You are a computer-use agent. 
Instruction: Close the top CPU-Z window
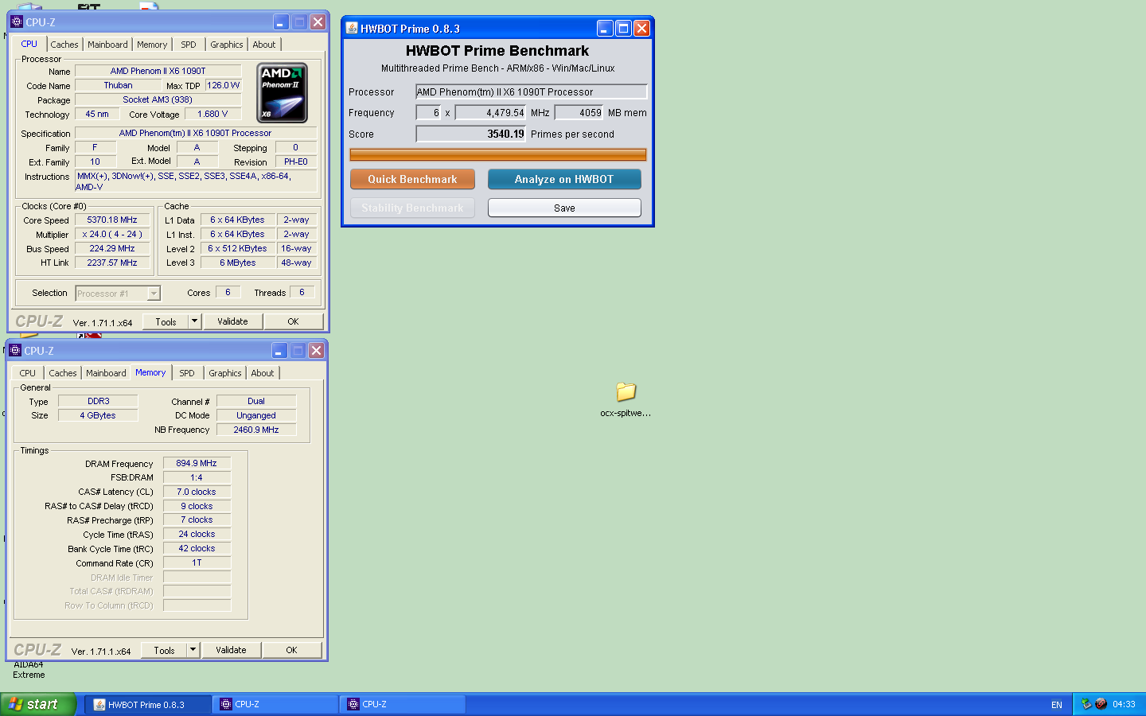click(x=318, y=22)
